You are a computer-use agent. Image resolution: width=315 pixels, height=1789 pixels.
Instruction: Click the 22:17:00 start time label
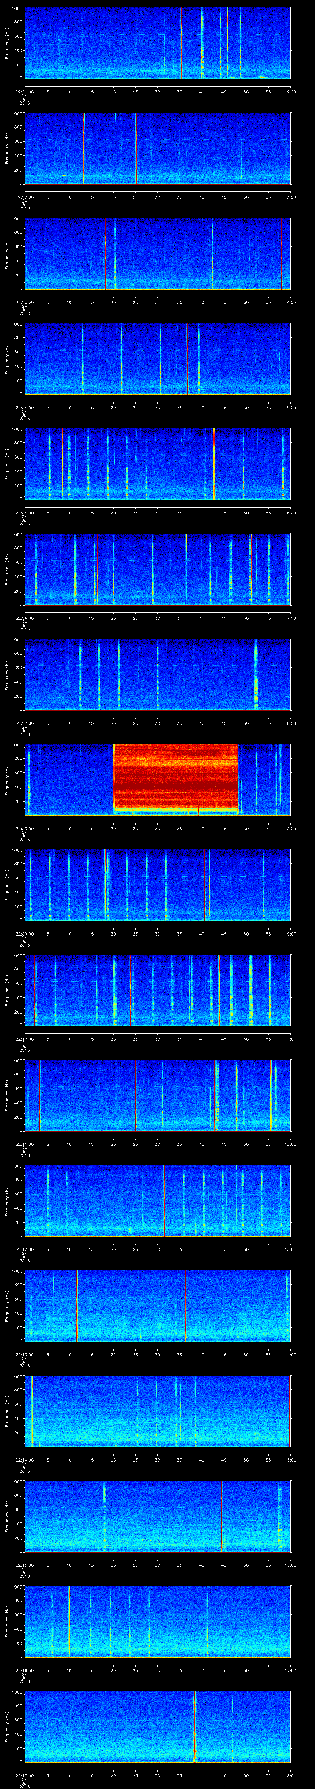point(24,1776)
